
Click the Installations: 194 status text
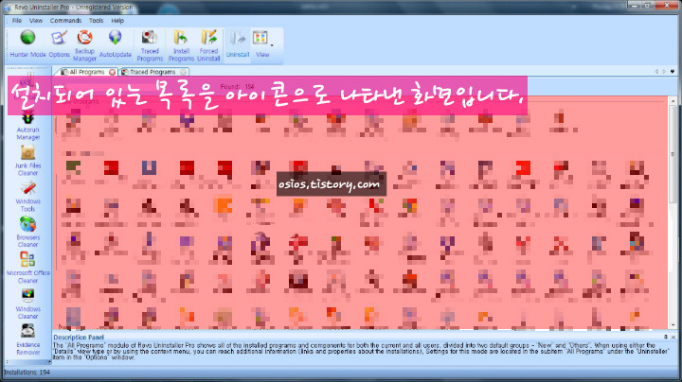click(27, 372)
